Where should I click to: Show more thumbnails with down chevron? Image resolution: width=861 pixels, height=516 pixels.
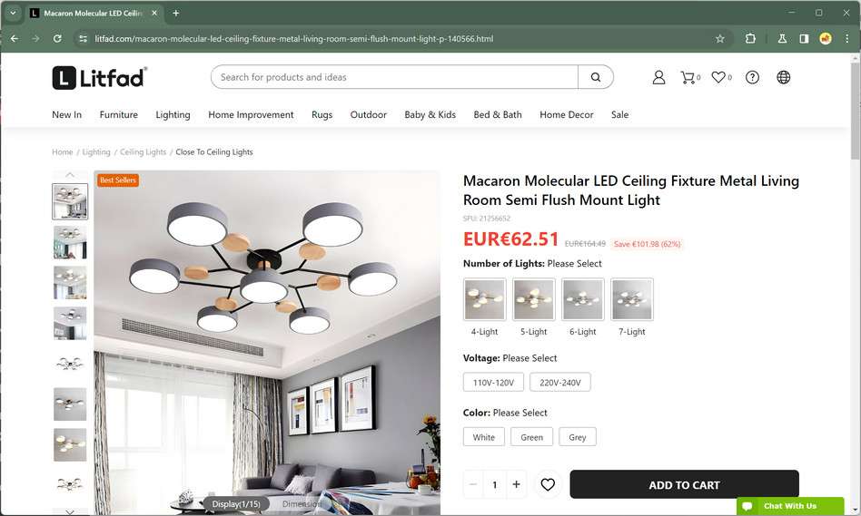[x=70, y=511]
